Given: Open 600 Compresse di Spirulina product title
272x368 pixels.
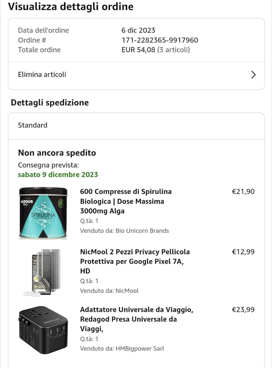Looking at the screenshot, I should click(126, 201).
